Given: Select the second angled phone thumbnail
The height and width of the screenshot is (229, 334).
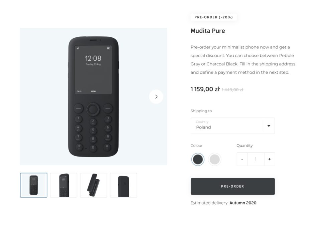Looking at the screenshot, I should [63, 185].
